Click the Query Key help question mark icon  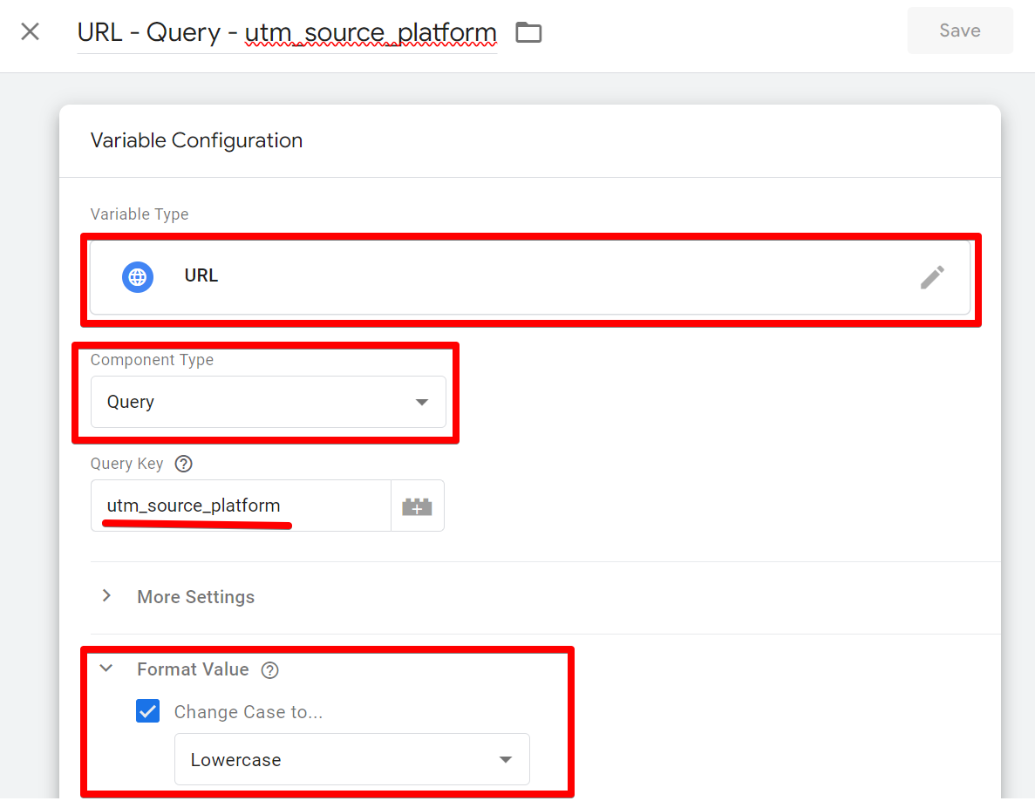(x=183, y=464)
